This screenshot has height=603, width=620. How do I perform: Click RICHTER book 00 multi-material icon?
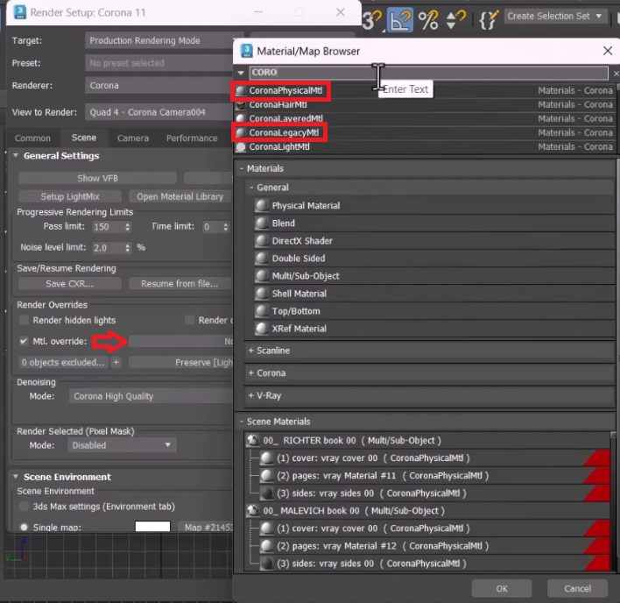click(253, 440)
